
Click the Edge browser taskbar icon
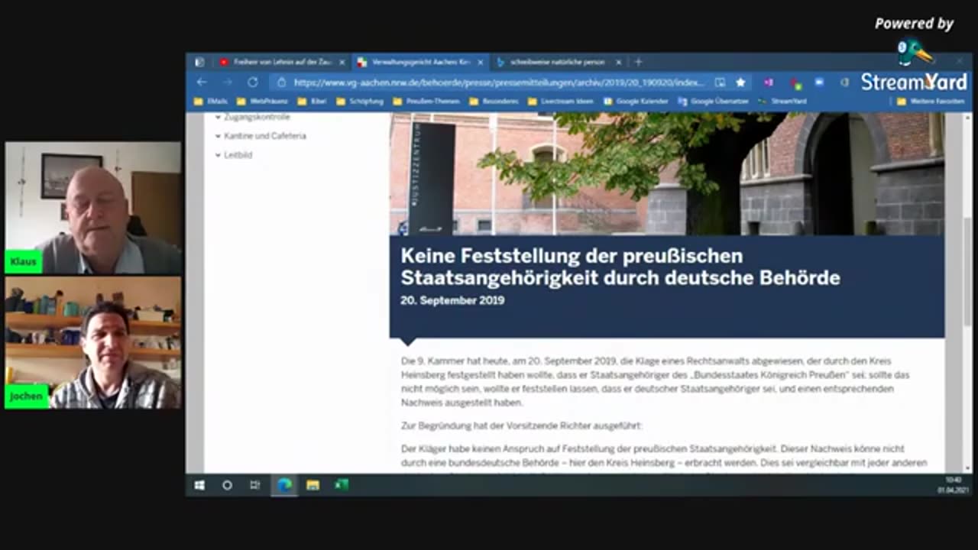pyautogui.click(x=284, y=485)
